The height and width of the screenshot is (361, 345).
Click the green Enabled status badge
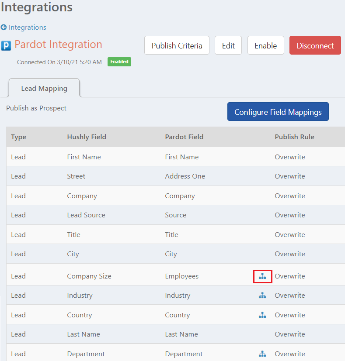point(119,62)
